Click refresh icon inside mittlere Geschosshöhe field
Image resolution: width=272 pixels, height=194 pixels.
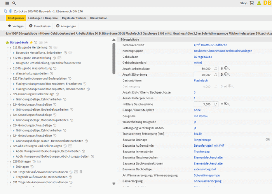point(216,104)
